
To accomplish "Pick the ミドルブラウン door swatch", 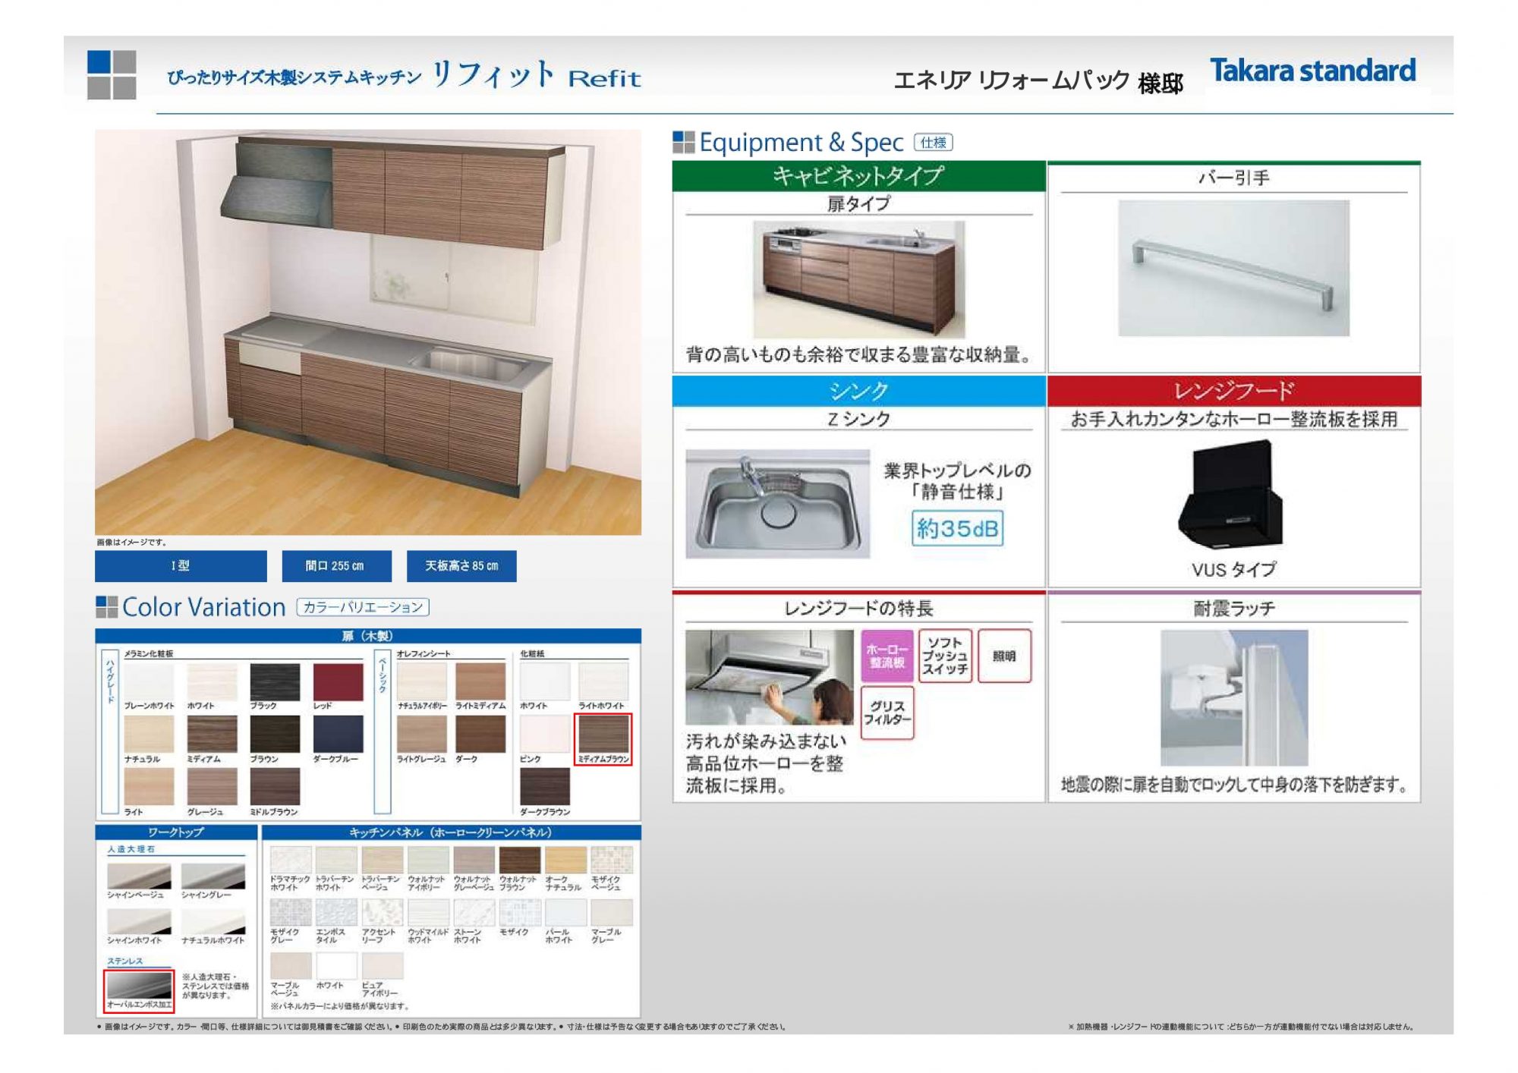I will click(275, 787).
